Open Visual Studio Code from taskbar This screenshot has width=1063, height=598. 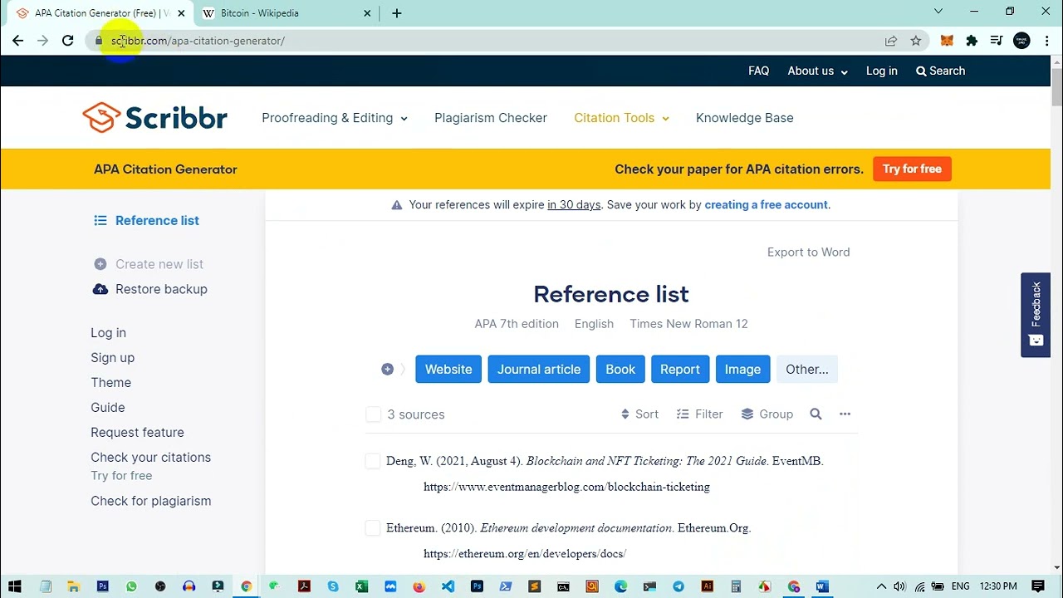point(448,586)
